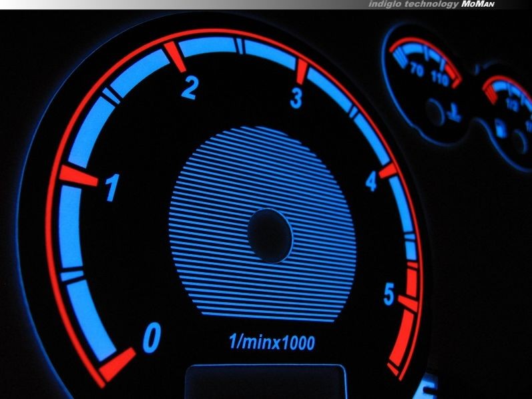
Task: Click the 110 mark on temperature gauge
Action: 440,79
